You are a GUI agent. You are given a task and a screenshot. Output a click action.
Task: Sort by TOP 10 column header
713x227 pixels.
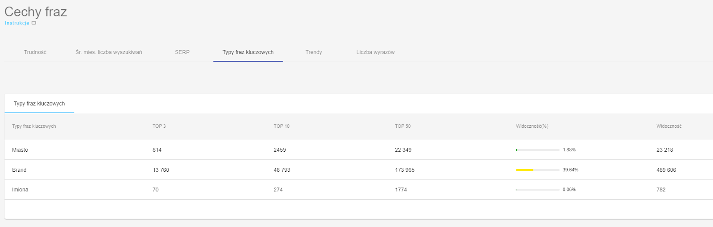pyautogui.click(x=282, y=126)
